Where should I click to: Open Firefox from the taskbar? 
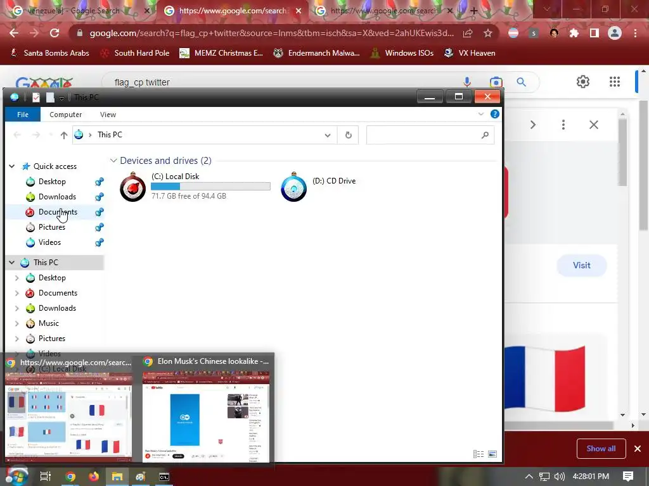94,477
